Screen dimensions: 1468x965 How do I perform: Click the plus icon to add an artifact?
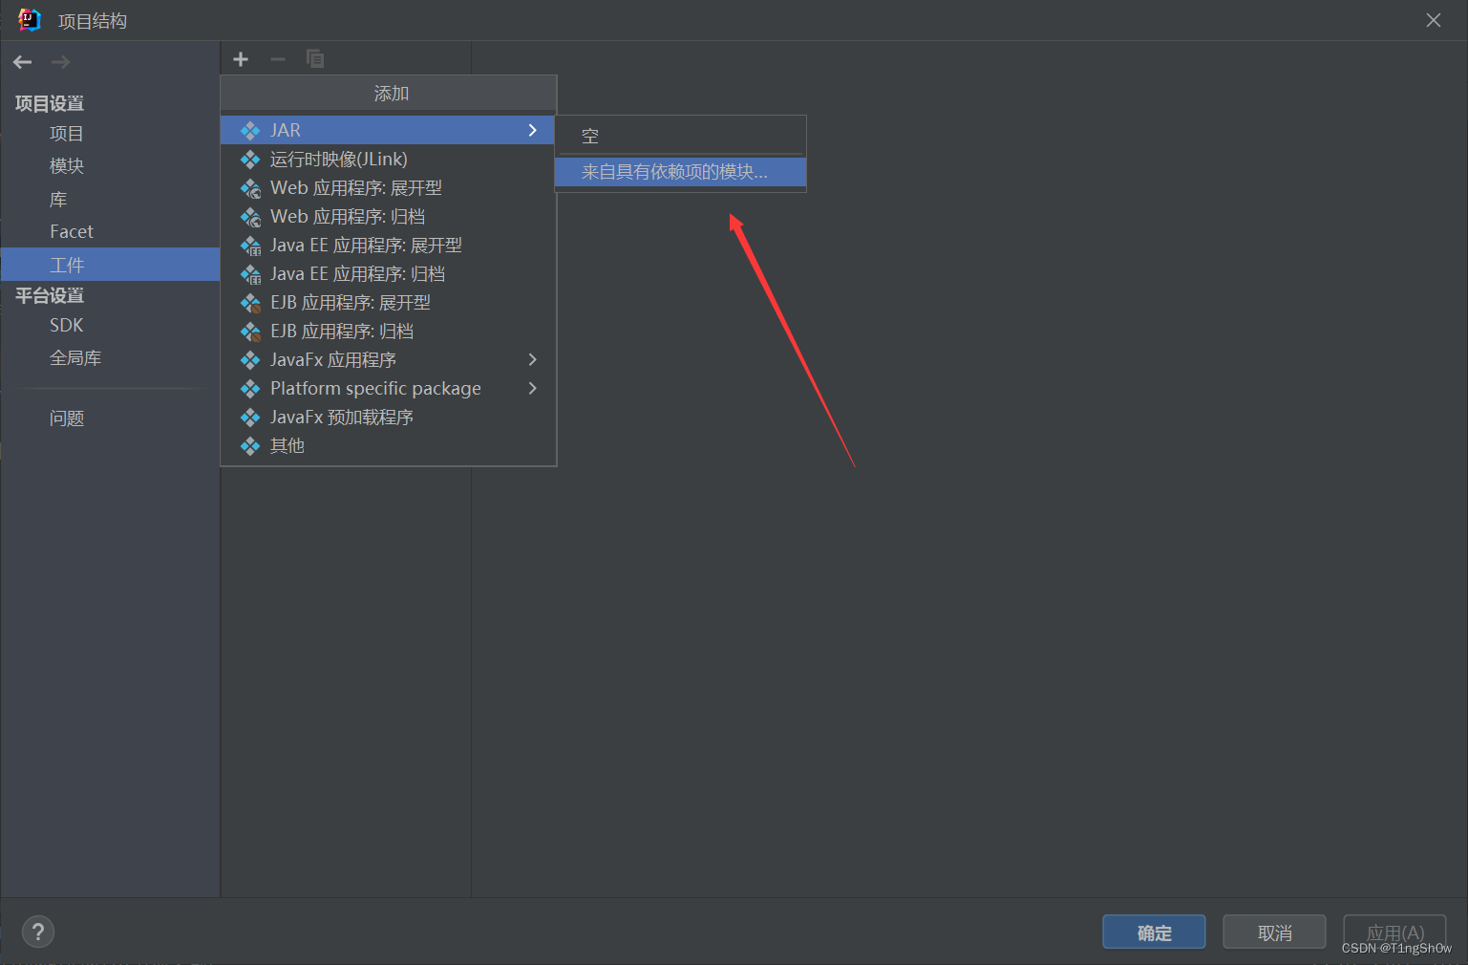tap(241, 59)
